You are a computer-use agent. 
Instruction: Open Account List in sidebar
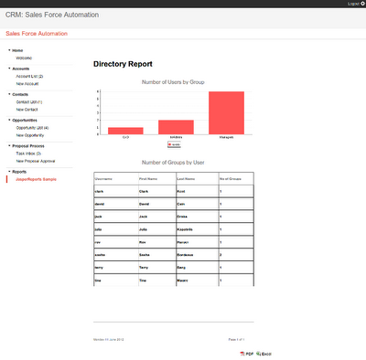click(29, 76)
